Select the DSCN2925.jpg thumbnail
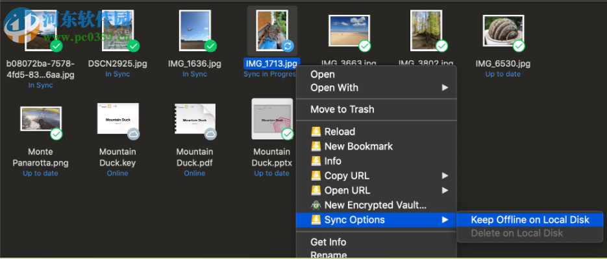The height and width of the screenshot is (259, 607). click(117, 31)
